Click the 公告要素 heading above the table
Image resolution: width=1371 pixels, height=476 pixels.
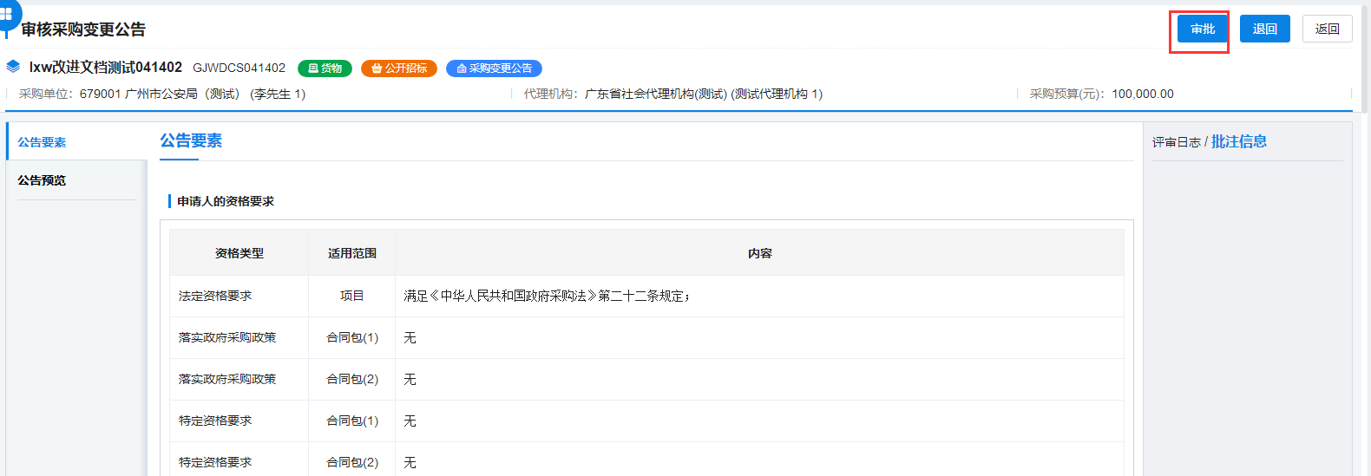[x=191, y=140]
